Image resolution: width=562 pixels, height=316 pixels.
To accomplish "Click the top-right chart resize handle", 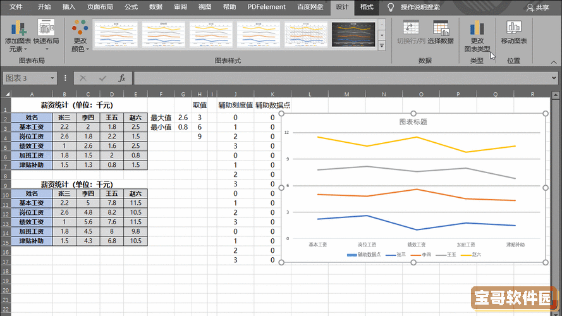I will point(545,114).
